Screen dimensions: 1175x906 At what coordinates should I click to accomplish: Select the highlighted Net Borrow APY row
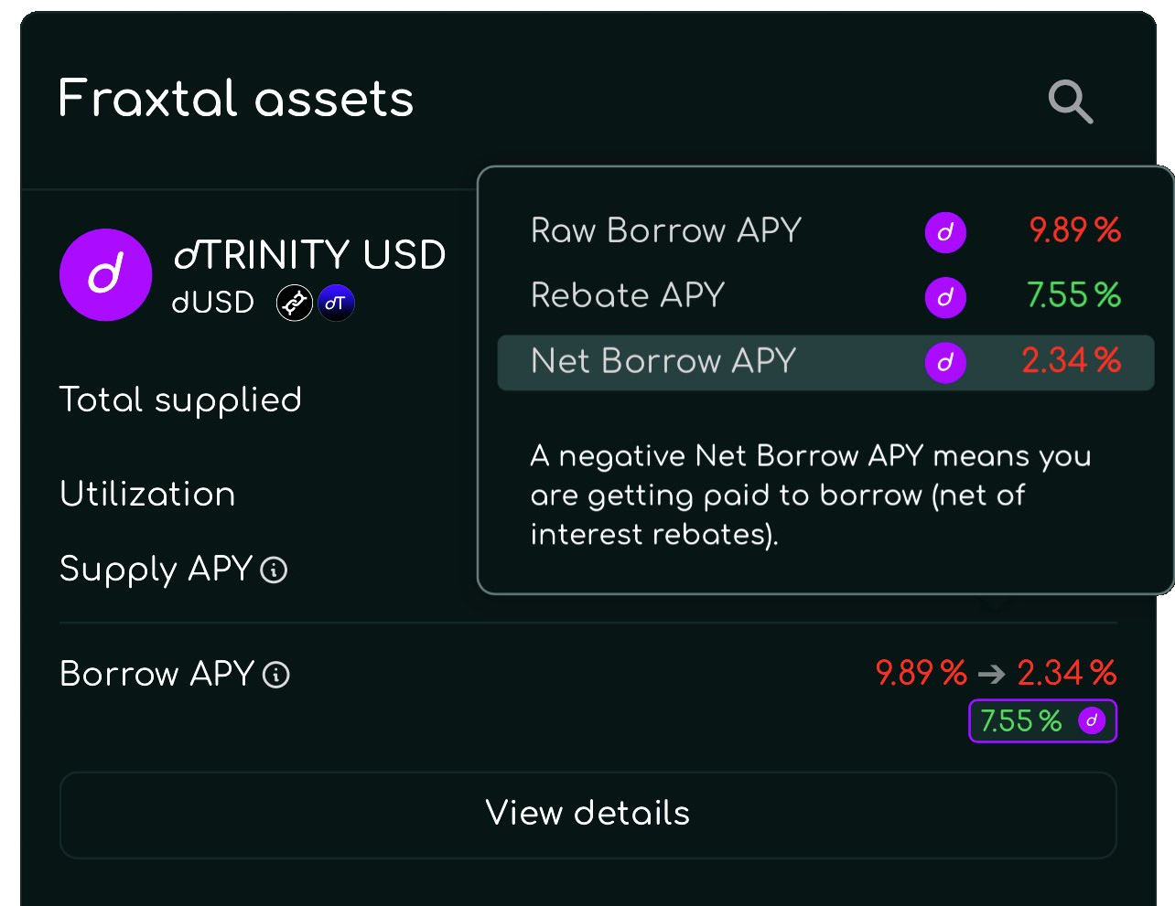click(824, 363)
